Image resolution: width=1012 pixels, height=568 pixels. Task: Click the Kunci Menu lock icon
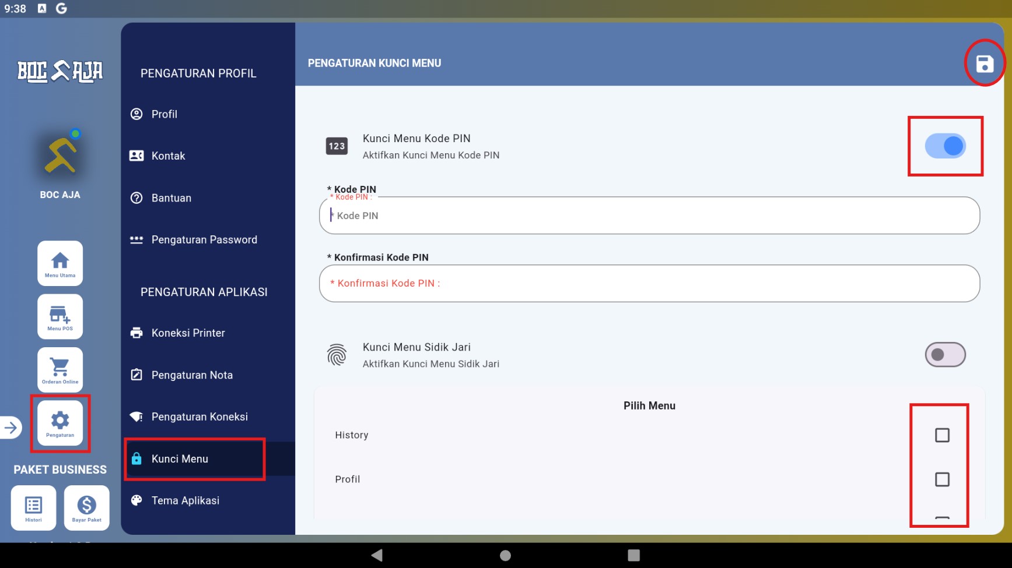click(x=136, y=458)
